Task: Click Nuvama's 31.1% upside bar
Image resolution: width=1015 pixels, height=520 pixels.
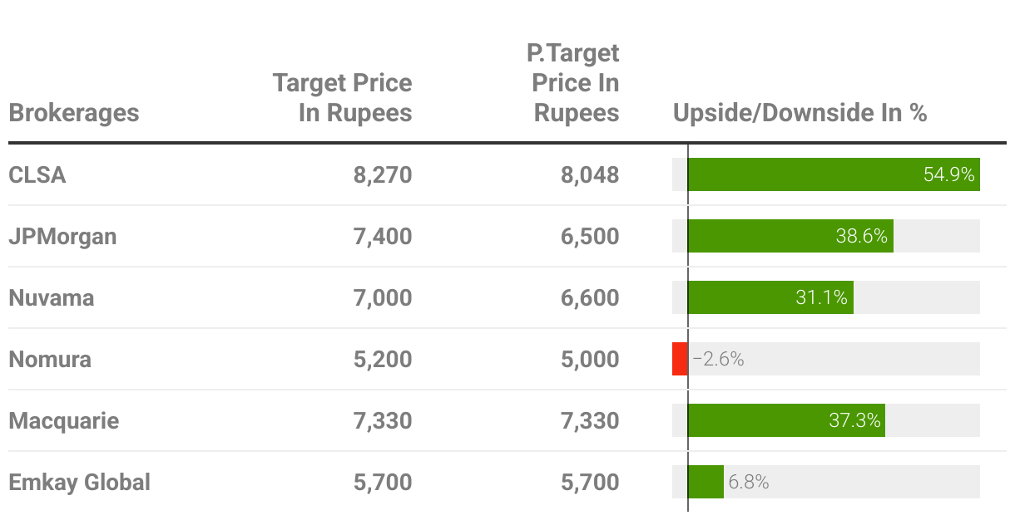Action: [770, 298]
